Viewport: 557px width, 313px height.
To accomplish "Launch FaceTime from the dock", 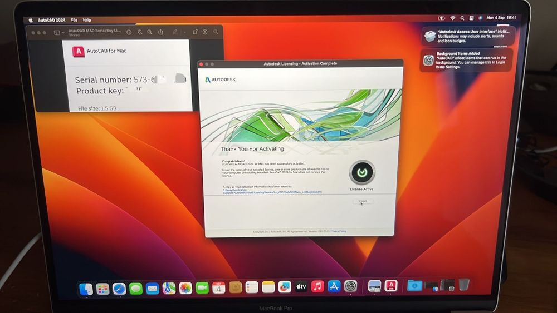I will point(202,288).
